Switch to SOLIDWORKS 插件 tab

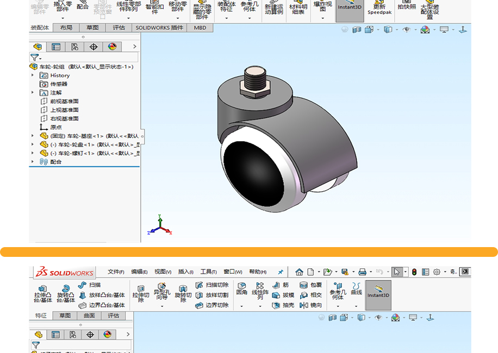point(159,28)
